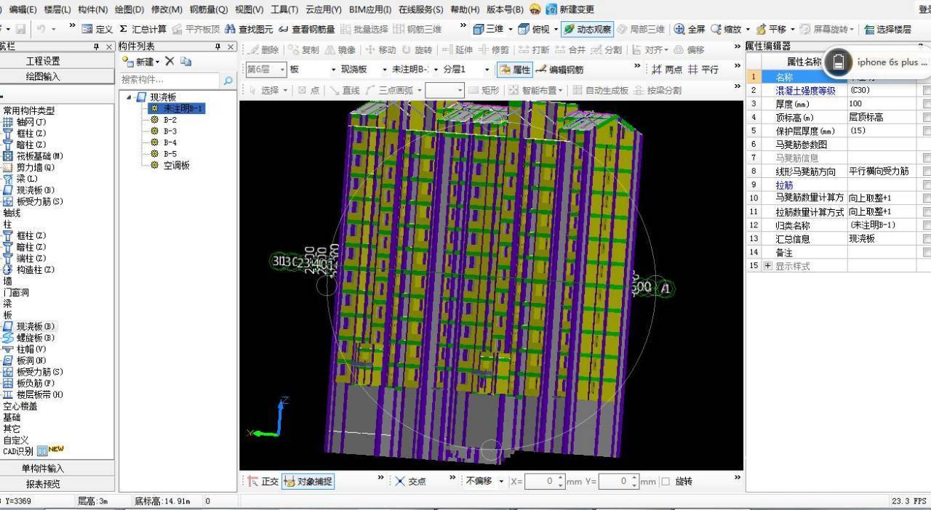Delete component with X icon
The width and height of the screenshot is (931, 510).
[x=169, y=62]
